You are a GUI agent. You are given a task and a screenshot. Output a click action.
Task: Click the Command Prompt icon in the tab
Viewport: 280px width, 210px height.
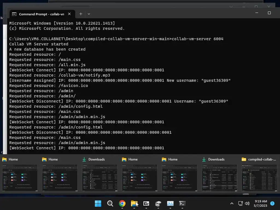14,14
